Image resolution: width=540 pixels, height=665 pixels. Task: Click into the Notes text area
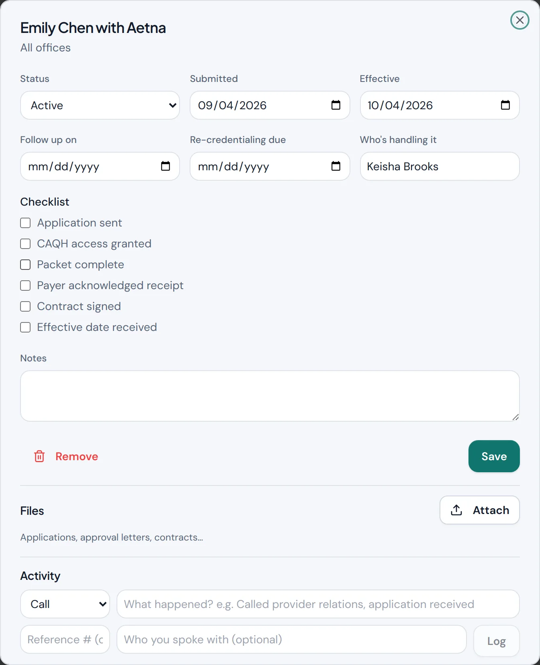270,396
